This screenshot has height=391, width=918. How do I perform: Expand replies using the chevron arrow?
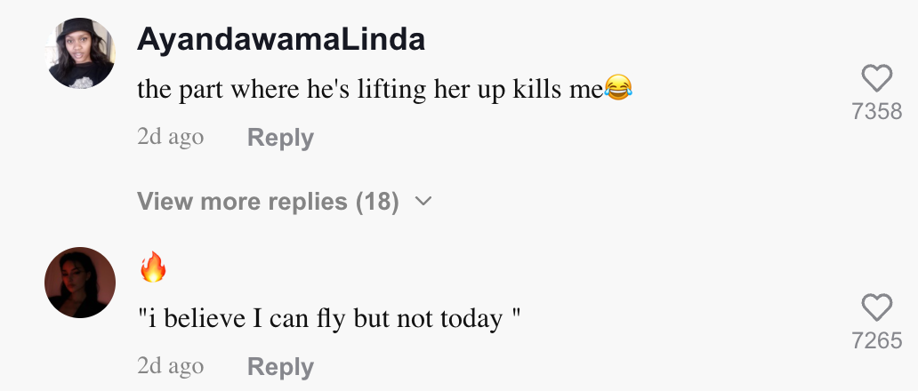point(423,202)
